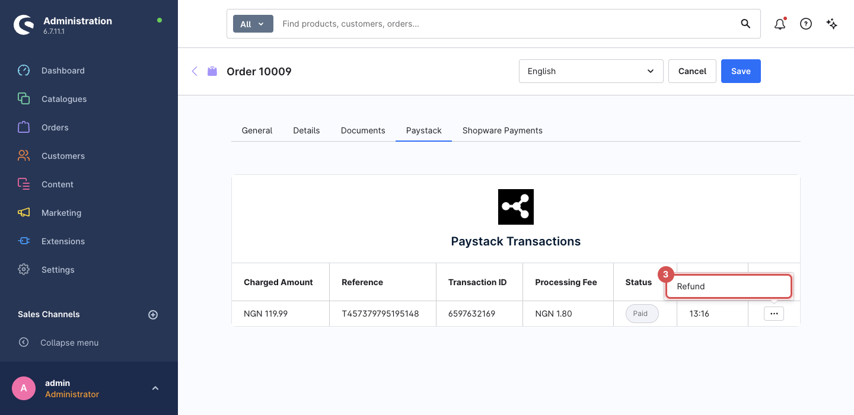The height and width of the screenshot is (415, 854).
Task: Click the purple order bag icon
Action: [x=212, y=71]
